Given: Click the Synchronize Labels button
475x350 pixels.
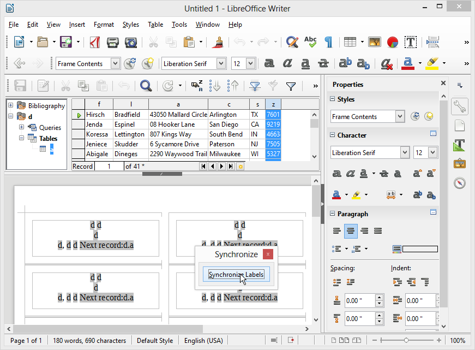Looking at the screenshot, I should 236,275.
